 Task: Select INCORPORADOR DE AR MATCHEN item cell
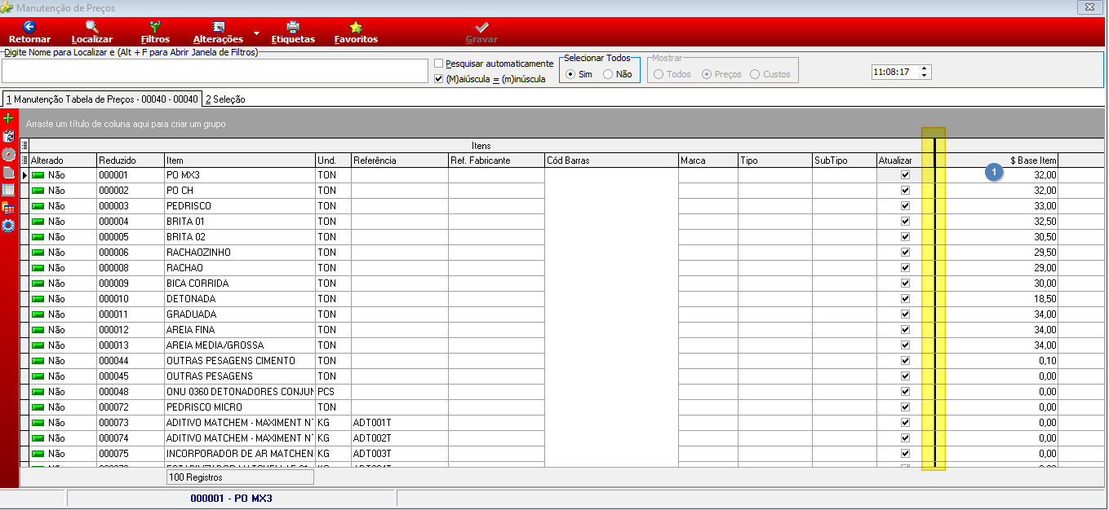pos(240,454)
